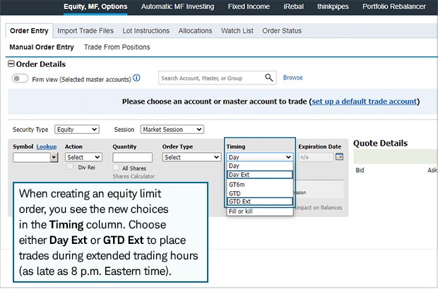Toggle the Firm view switch
This screenshot has width=438, height=289.
click(x=20, y=78)
